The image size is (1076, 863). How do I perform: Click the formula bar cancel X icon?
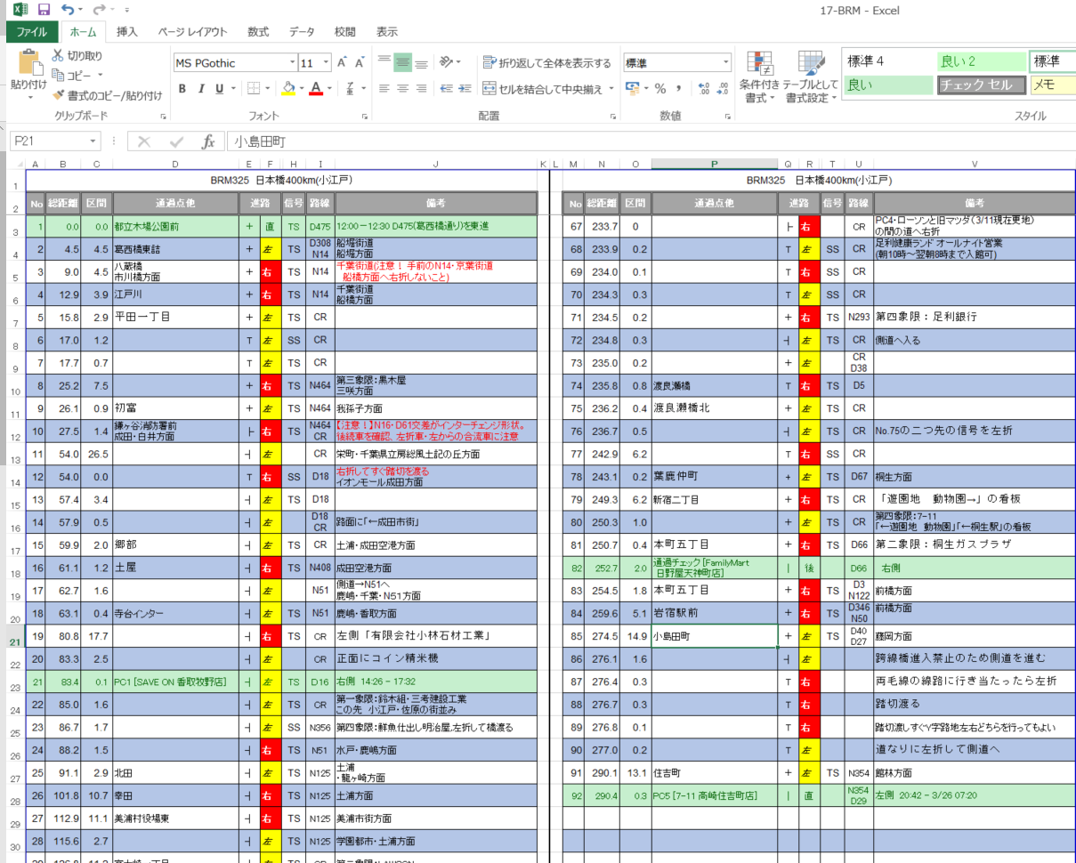[144, 141]
